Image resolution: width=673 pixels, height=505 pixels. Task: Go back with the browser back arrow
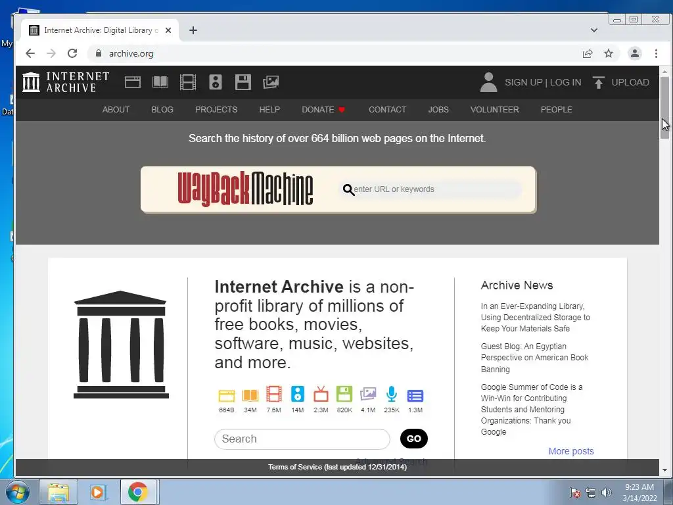pyautogui.click(x=30, y=53)
